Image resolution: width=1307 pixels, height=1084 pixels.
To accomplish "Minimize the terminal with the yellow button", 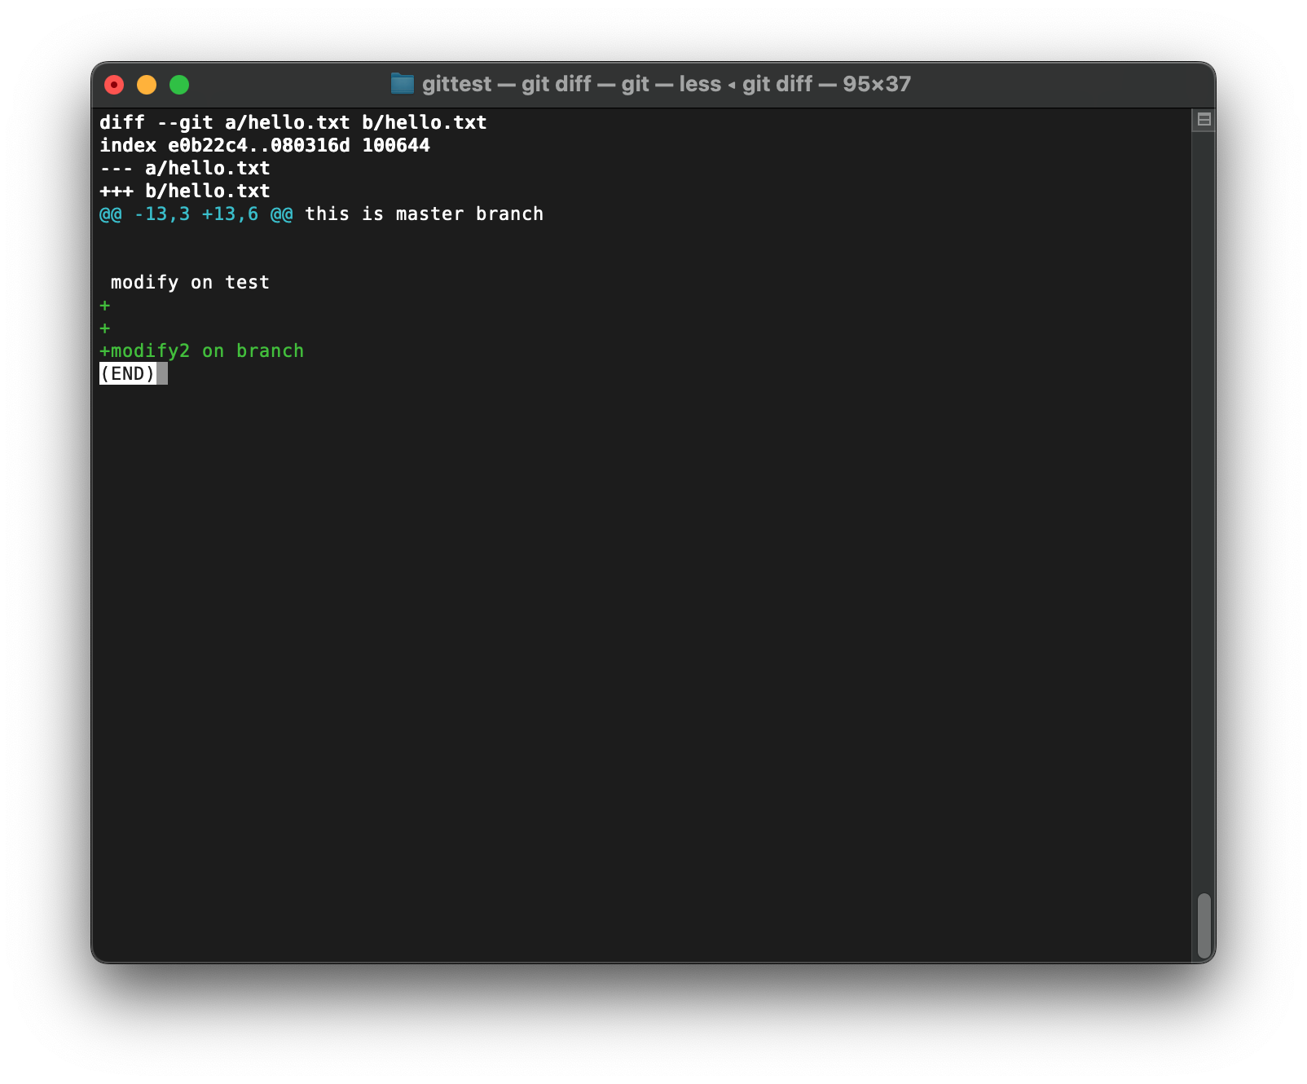I will pyautogui.click(x=147, y=85).
